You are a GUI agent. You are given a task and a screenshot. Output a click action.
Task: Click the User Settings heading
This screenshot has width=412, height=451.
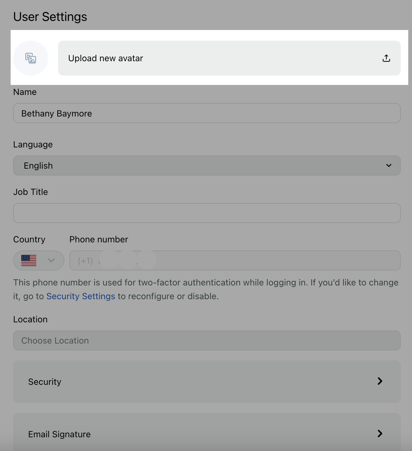pyautogui.click(x=50, y=17)
